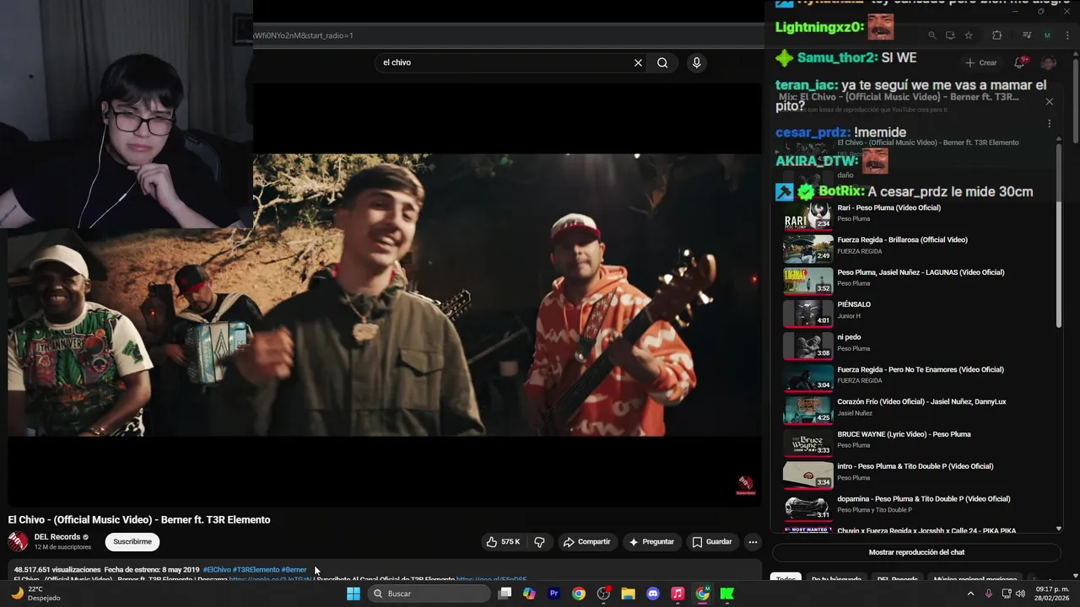
Task: Open Discord from the taskbar
Action: (653, 594)
